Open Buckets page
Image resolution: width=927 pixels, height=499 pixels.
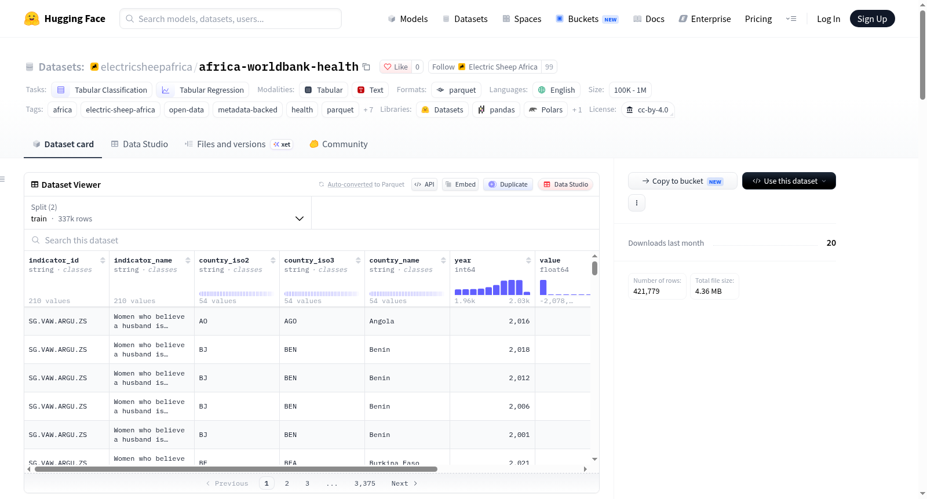[x=587, y=19]
